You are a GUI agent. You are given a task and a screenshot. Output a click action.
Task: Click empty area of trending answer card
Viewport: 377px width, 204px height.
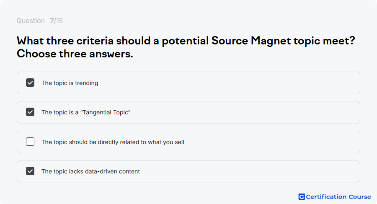pos(228,83)
